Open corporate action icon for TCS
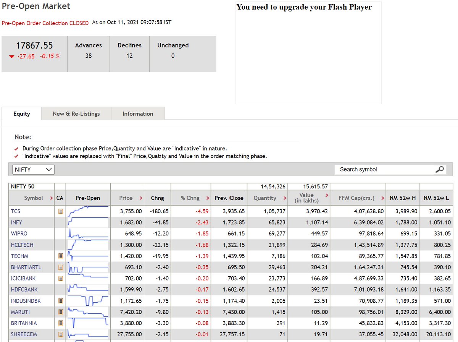 [60, 211]
